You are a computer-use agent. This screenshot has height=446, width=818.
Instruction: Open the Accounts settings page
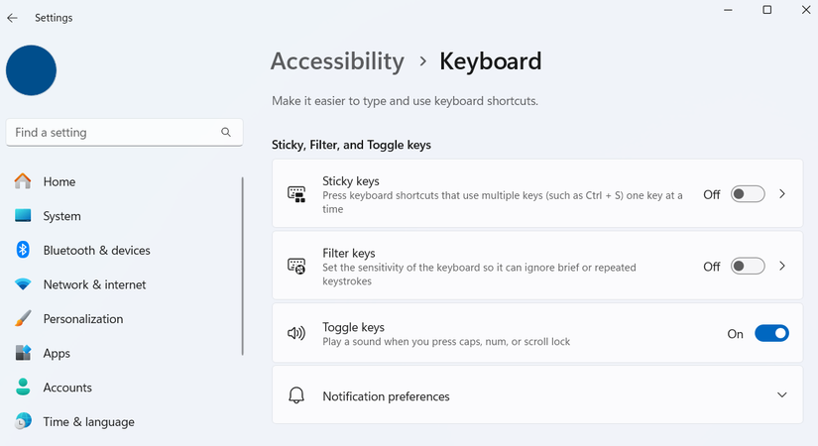pos(67,388)
